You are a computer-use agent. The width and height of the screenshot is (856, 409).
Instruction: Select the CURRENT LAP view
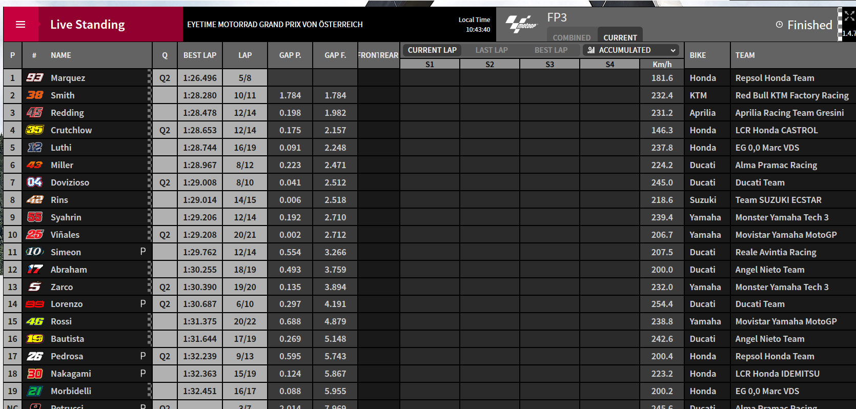432,50
